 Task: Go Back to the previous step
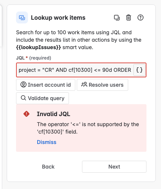point(48,167)
